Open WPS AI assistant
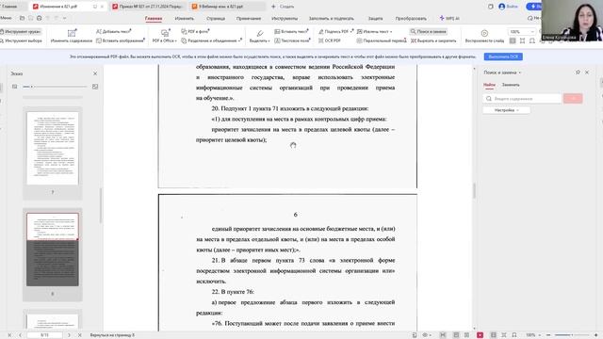This screenshot has height=339, width=603. [x=449, y=18]
